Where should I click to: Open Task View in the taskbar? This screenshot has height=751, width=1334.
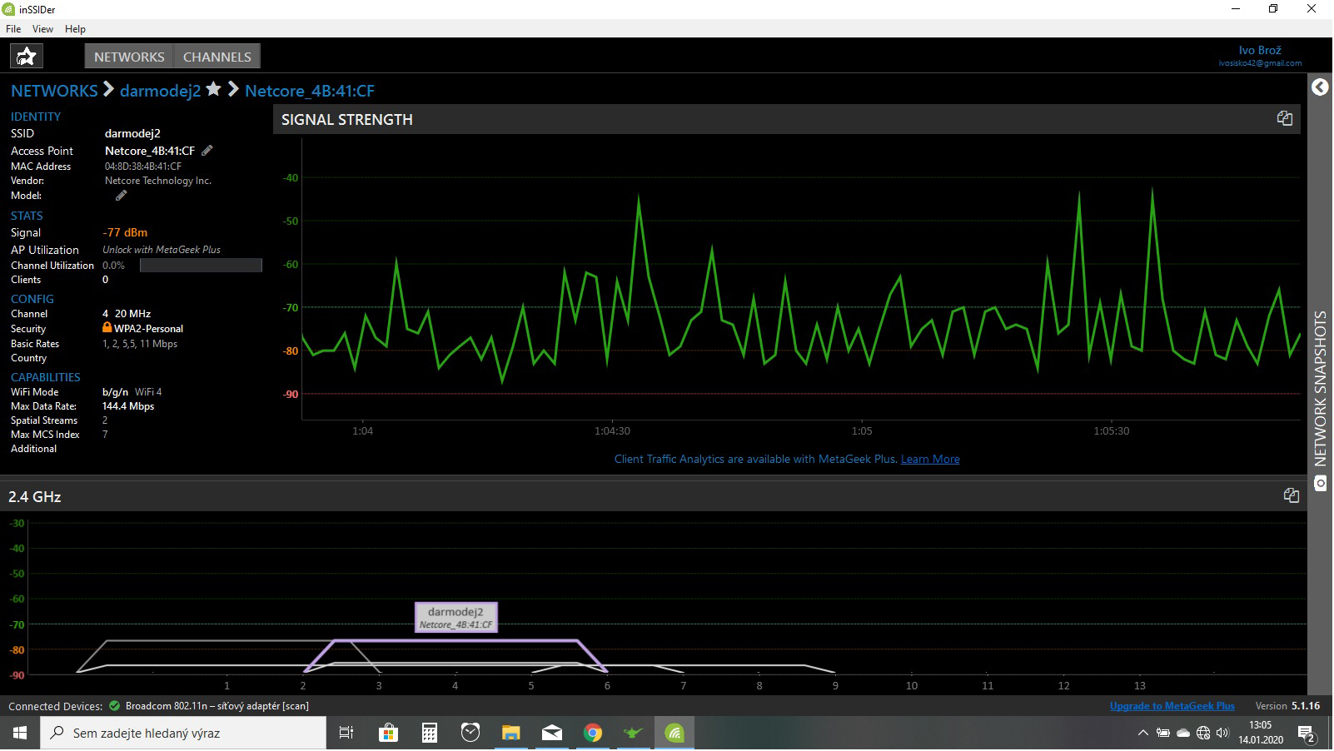coord(346,734)
